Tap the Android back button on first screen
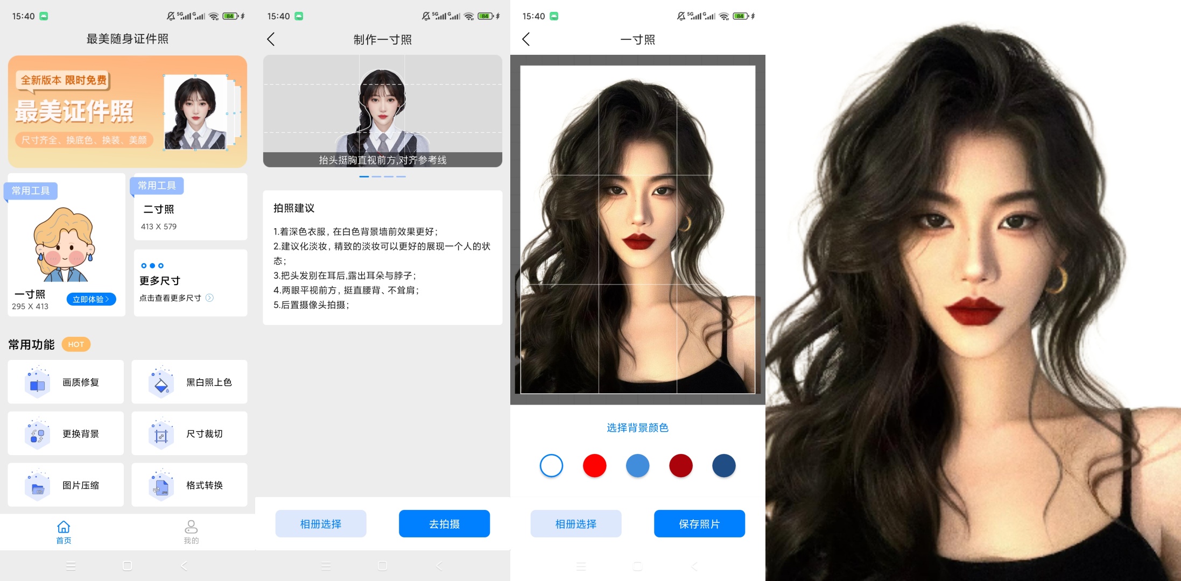The image size is (1181, 581). coord(184,566)
